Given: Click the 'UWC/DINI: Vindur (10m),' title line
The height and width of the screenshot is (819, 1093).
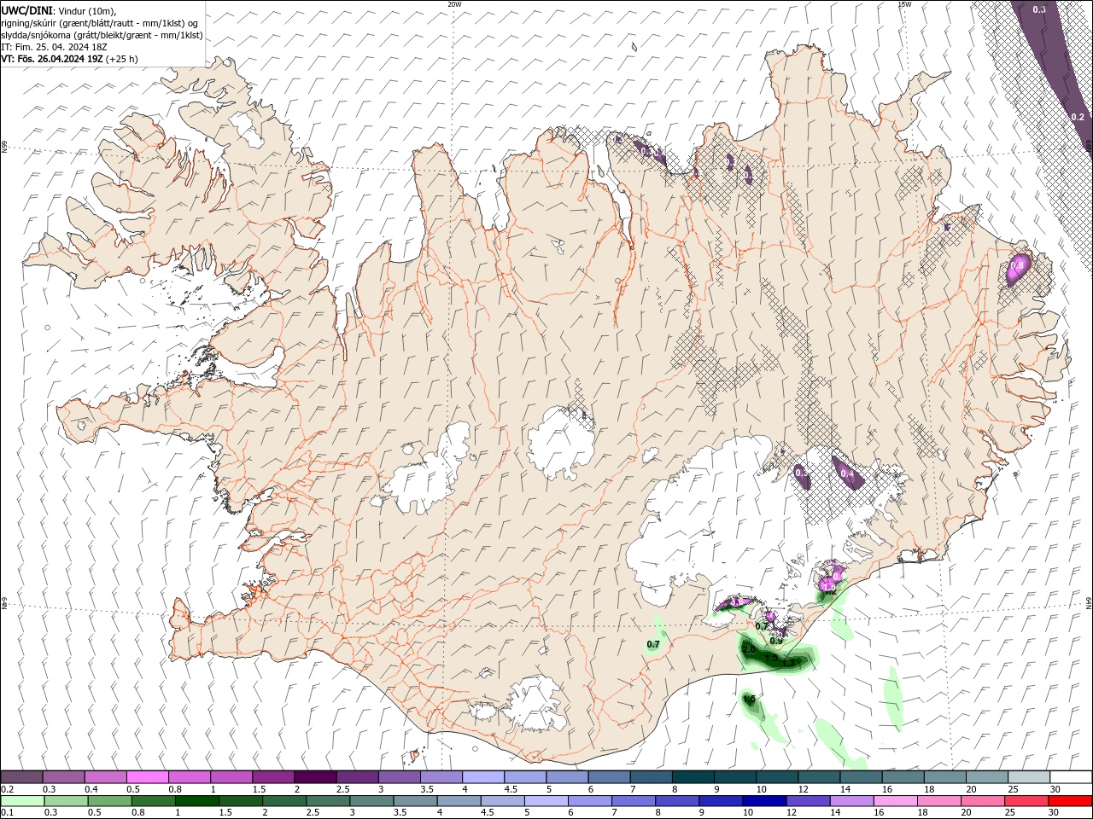Looking at the screenshot, I should tap(58, 10).
